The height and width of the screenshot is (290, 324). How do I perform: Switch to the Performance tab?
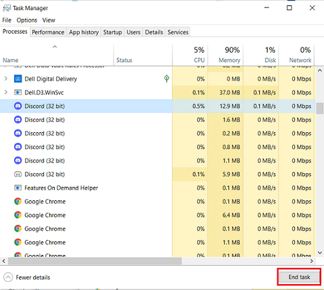point(48,32)
